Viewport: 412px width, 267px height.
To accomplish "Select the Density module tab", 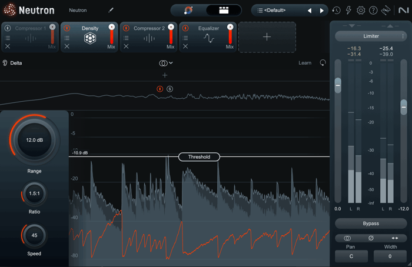I will (x=90, y=36).
